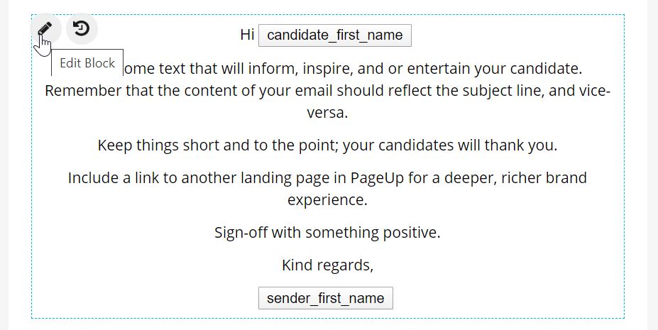Click the Edit Block tooltip label

point(87,63)
